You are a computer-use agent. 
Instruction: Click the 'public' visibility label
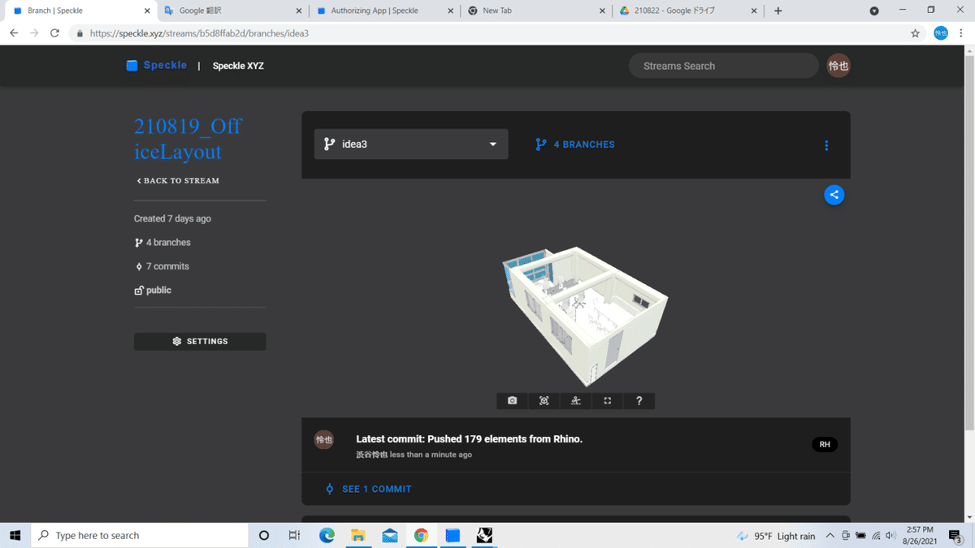click(x=153, y=290)
